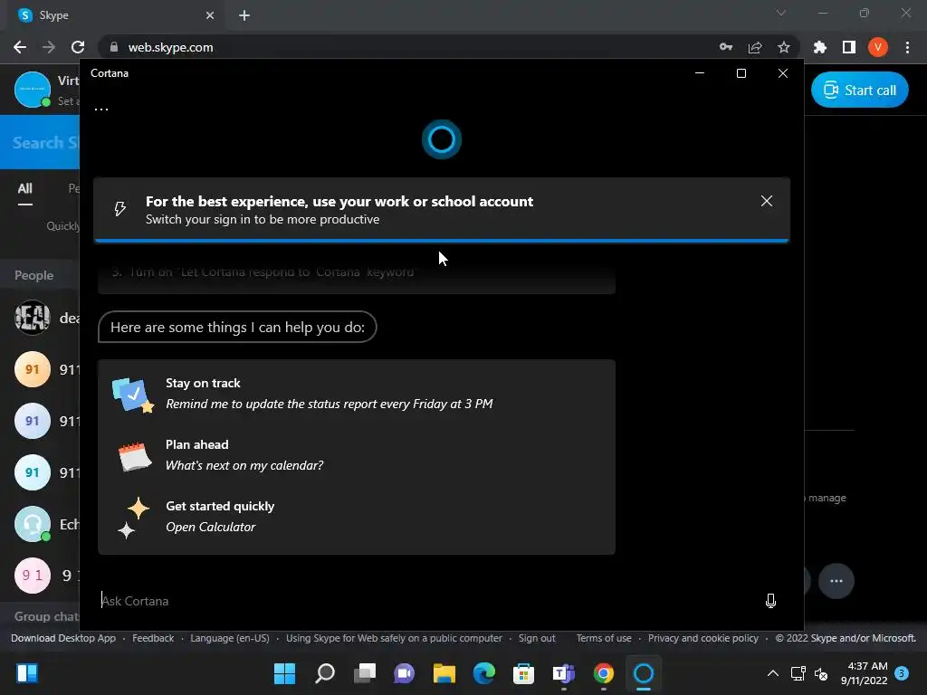This screenshot has height=695, width=927.
Task: Start a call in Skype
Action: (x=859, y=90)
